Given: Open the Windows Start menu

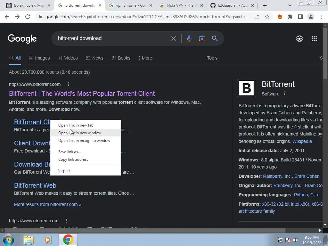Looking at the screenshot, I should tap(9, 240).
